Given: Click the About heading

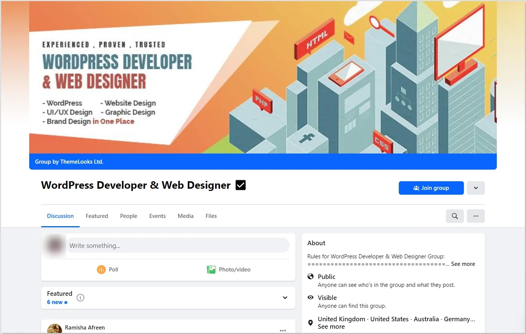Looking at the screenshot, I should 316,243.
